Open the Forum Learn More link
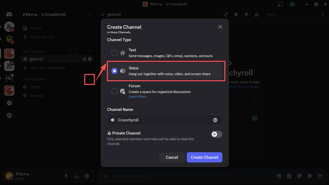Screen dimensions: 329x185 click(137, 96)
